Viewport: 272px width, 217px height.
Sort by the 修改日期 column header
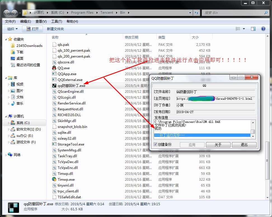(x=140, y=37)
